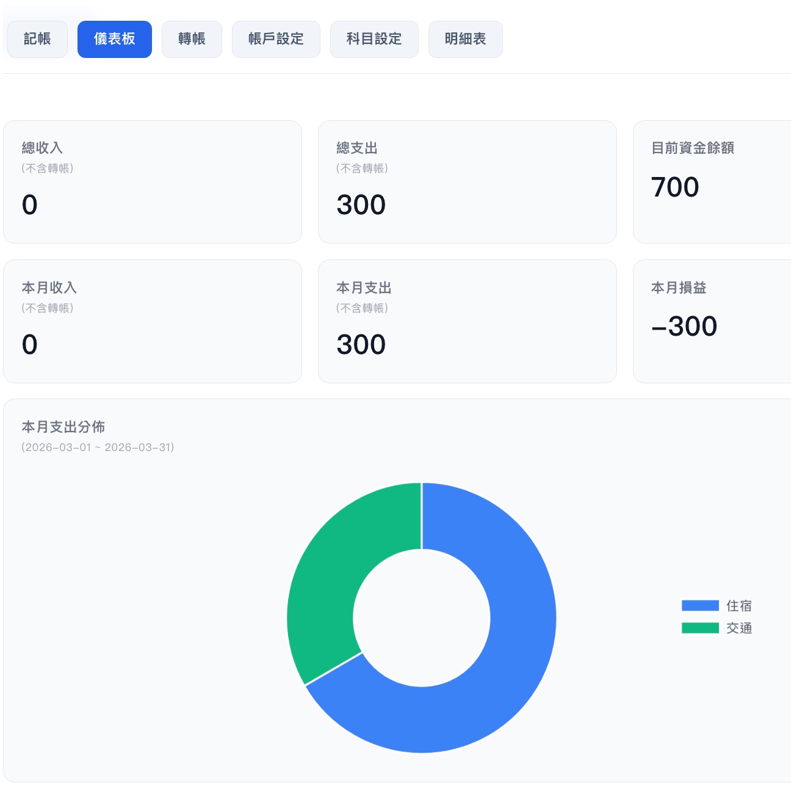The width and height of the screenshot is (791, 791).
Task: Click the 2026-03-01 ~ 2026-03-31 date range
Action: (x=98, y=447)
